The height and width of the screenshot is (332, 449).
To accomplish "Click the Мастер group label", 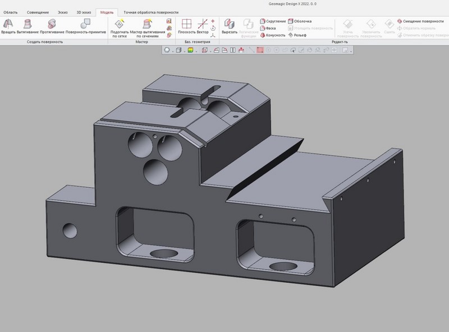I will (x=141, y=42).
